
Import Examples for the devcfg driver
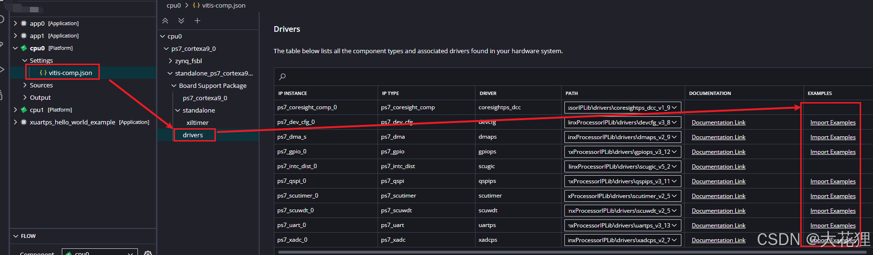(833, 123)
